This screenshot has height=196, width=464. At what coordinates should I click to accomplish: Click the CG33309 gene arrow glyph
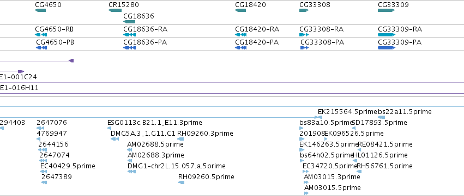pos(387,10)
